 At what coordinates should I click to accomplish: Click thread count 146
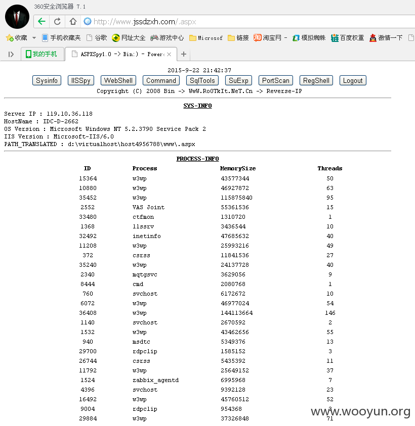click(330, 313)
